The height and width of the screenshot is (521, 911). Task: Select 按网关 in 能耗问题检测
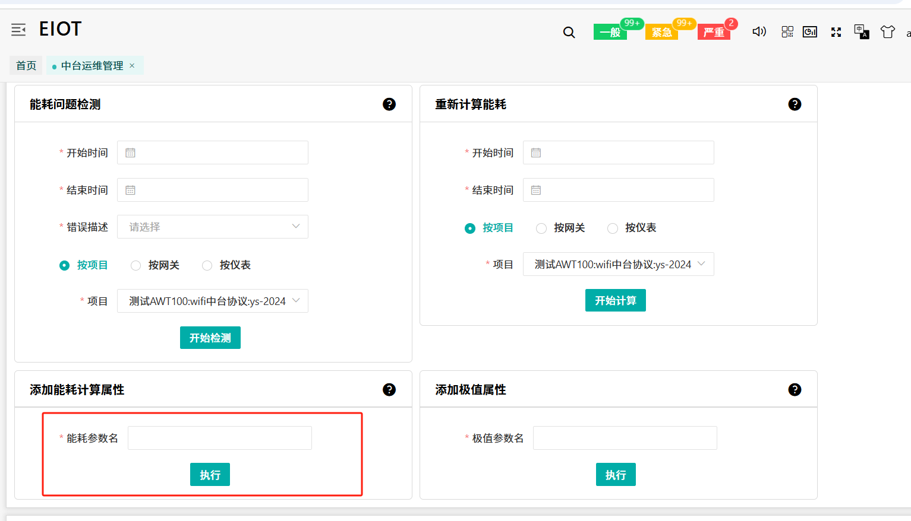(136, 266)
